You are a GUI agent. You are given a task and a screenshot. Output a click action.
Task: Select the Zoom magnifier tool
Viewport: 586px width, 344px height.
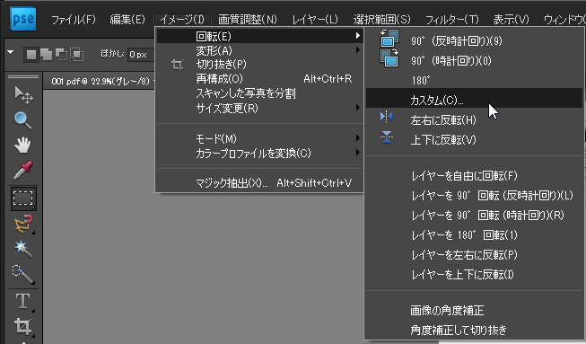click(x=22, y=120)
